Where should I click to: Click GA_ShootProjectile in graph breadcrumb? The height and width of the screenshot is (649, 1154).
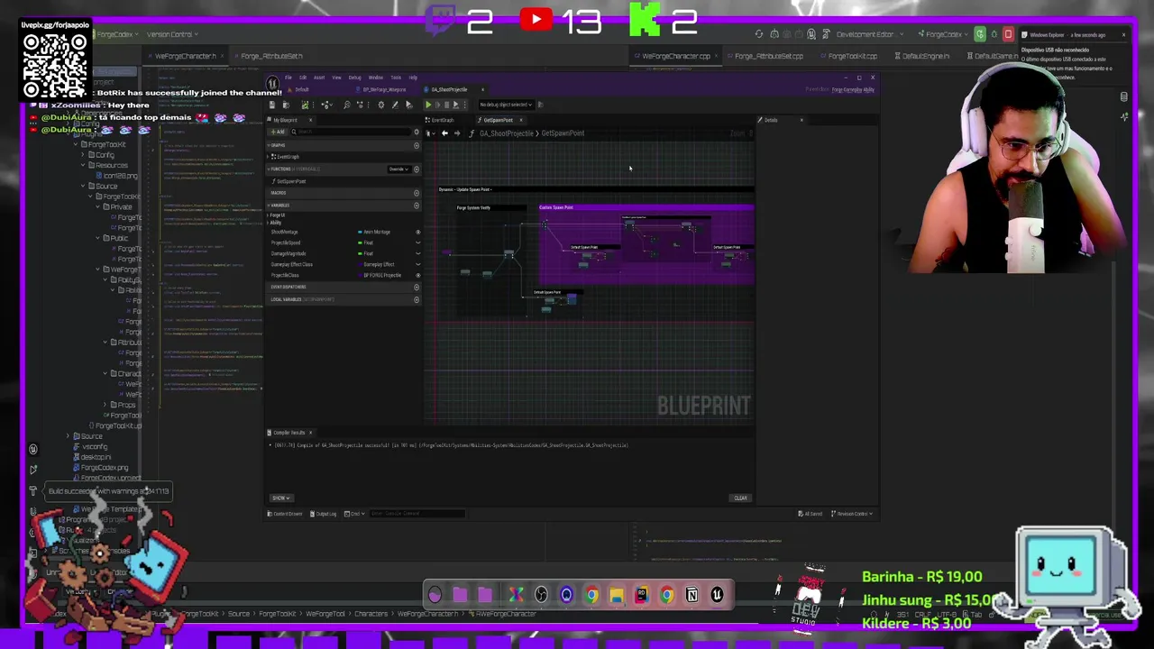pos(507,133)
